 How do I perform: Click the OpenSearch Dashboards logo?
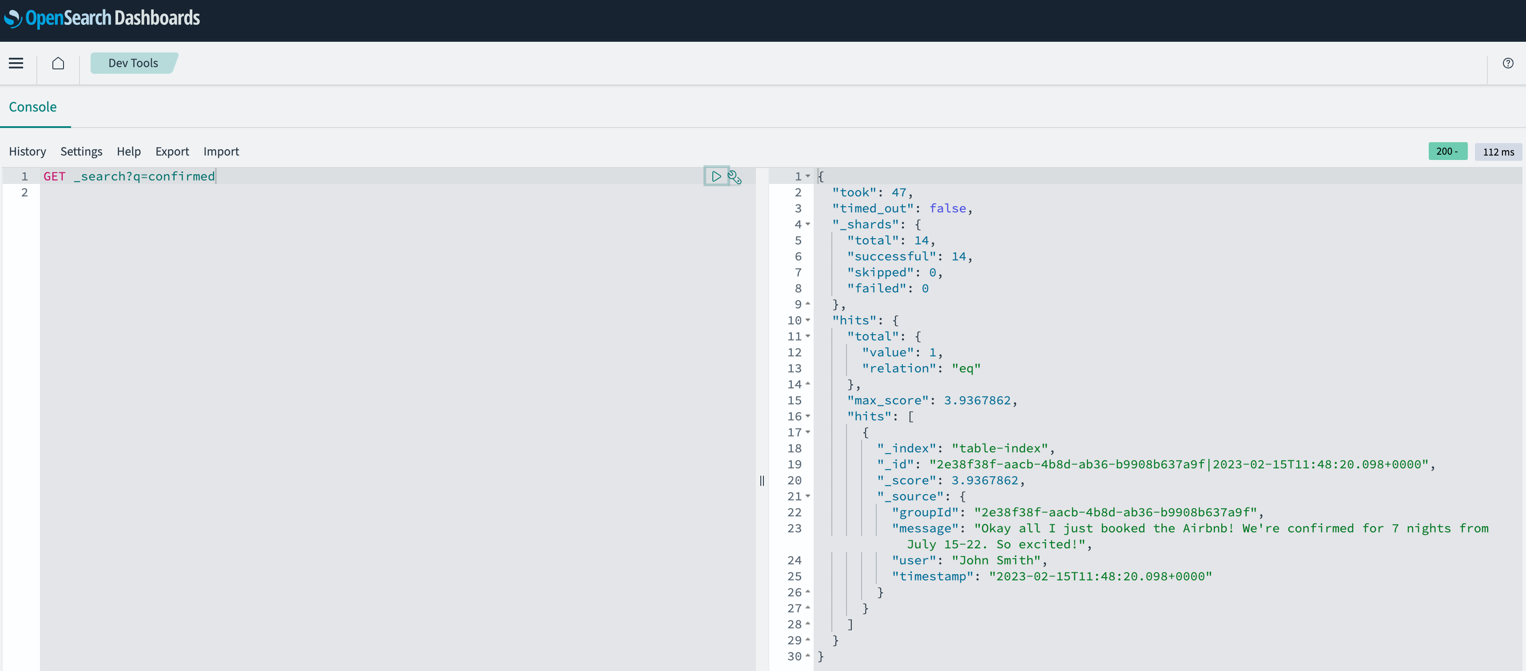click(102, 18)
